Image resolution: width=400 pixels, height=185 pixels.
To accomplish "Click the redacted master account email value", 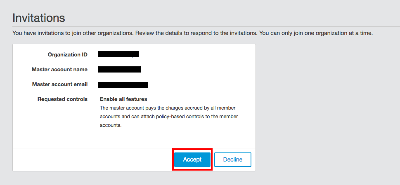I will (x=123, y=85).
